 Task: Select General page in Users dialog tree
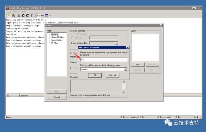(x=55, y=34)
